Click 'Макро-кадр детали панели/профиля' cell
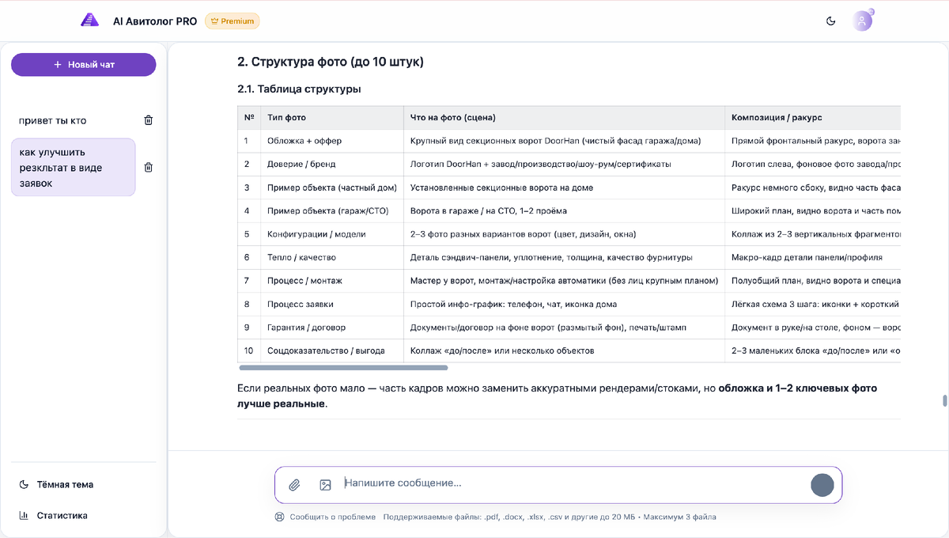Image resolution: width=949 pixels, height=538 pixels. tap(813, 257)
